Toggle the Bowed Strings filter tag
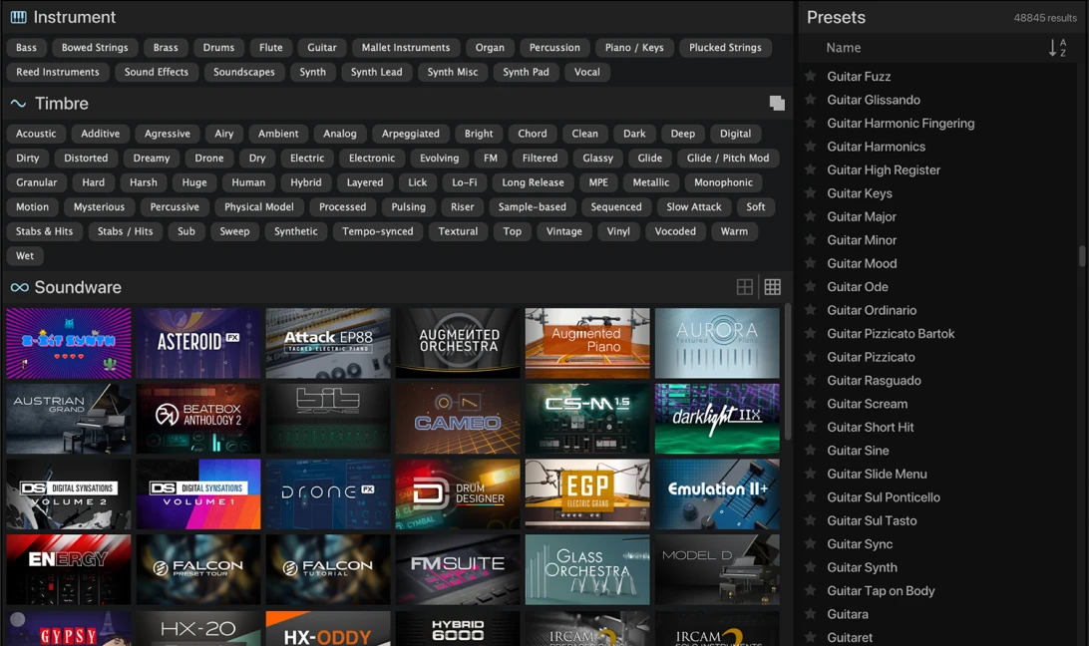 coord(95,47)
